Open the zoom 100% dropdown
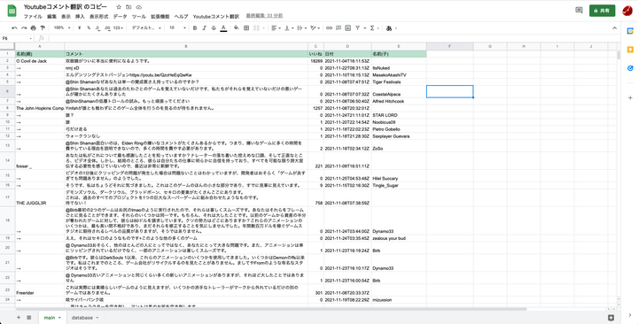The height and width of the screenshot is (324, 638). 62,28
